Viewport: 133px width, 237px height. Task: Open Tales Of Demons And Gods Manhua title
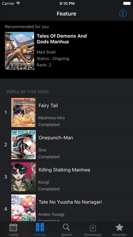(x=62, y=39)
